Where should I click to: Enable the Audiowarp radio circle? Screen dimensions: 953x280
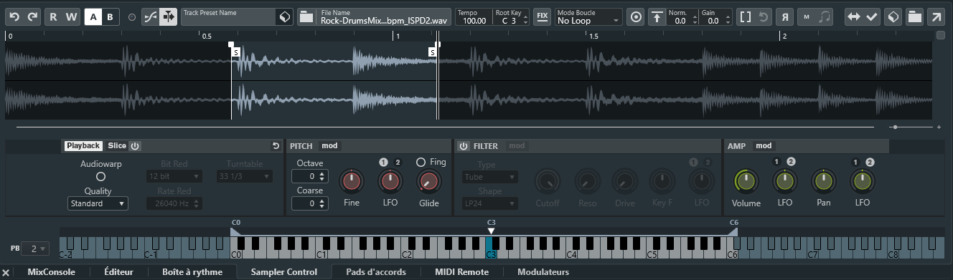[x=100, y=176]
